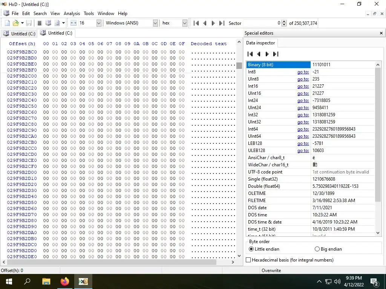
Task: Click the go to link for UInt8
Action: pyautogui.click(x=303, y=79)
